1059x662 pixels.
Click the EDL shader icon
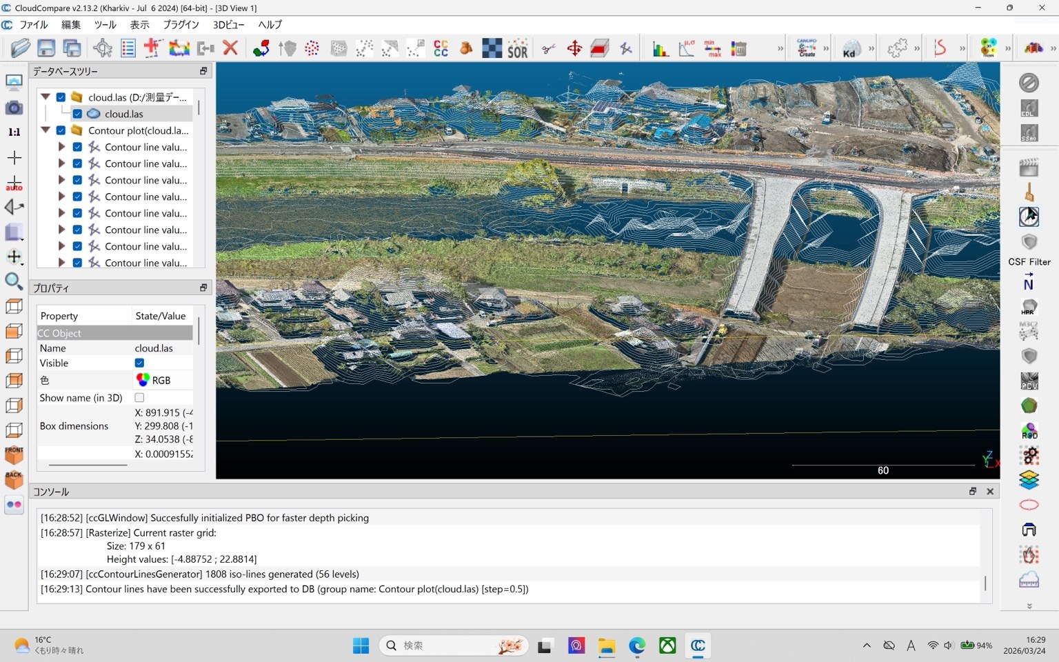[1029, 108]
